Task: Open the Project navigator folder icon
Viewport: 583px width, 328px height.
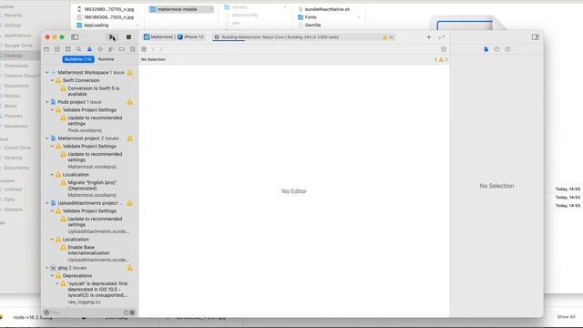Action: (x=46, y=49)
